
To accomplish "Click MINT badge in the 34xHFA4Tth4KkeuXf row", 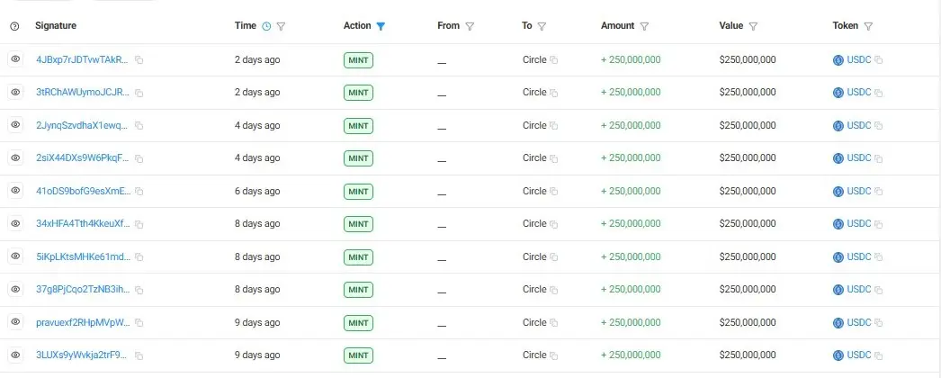I will click(358, 223).
